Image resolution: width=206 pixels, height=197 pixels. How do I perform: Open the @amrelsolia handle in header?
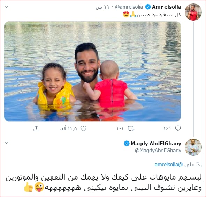129,7
